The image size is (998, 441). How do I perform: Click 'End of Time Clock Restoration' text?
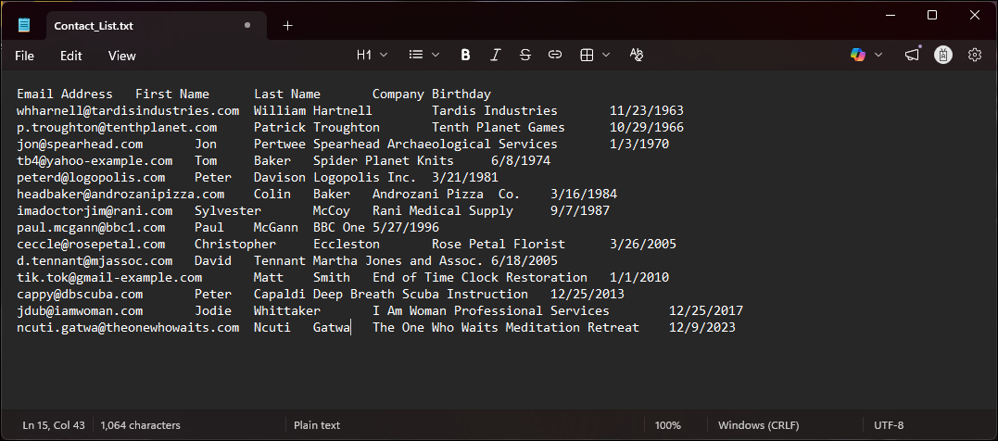[x=480, y=277]
